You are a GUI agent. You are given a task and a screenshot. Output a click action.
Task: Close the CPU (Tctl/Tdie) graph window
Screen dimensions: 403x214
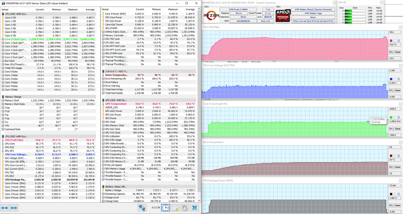point(401,27)
